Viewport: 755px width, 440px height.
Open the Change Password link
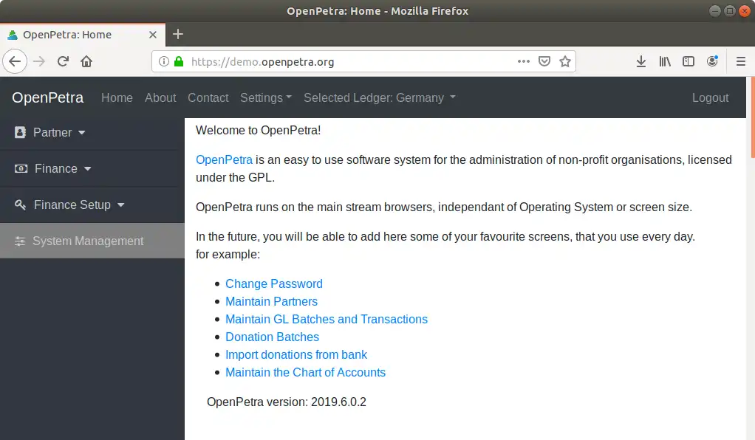click(x=274, y=283)
